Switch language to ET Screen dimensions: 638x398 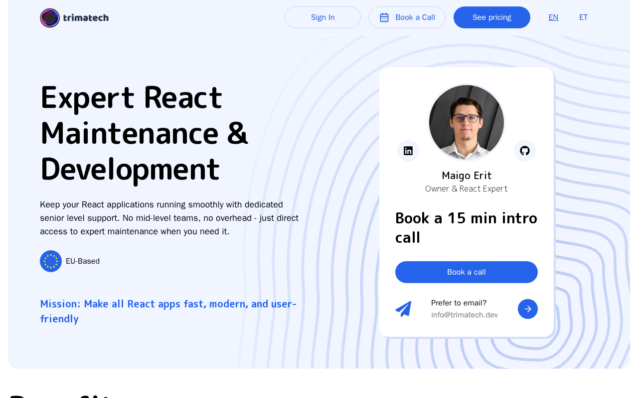pyautogui.click(x=583, y=17)
